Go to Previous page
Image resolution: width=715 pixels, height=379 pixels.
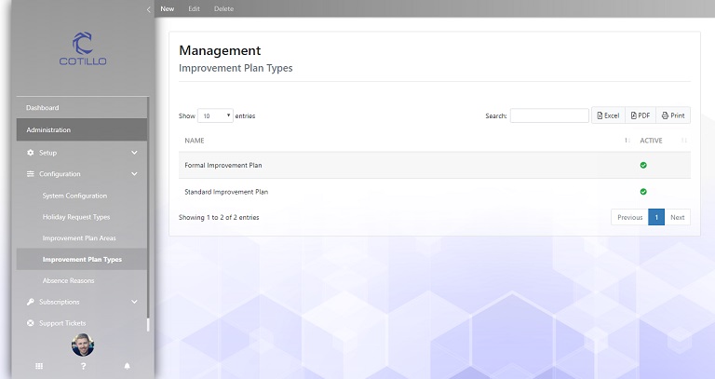coord(629,217)
